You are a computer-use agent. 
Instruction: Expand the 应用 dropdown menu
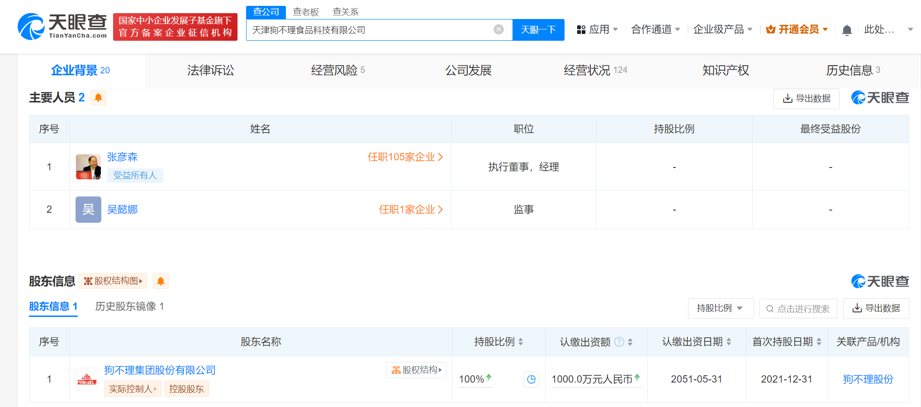pyautogui.click(x=597, y=30)
